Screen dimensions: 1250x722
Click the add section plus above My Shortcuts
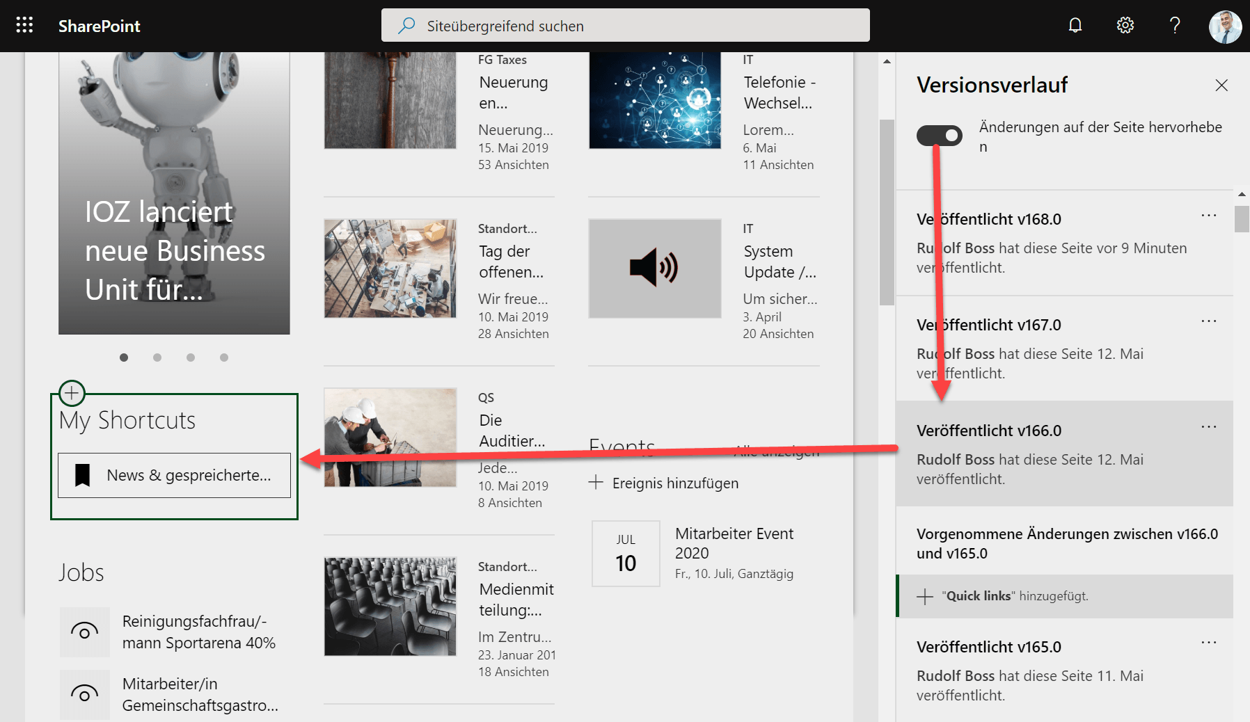click(x=72, y=394)
